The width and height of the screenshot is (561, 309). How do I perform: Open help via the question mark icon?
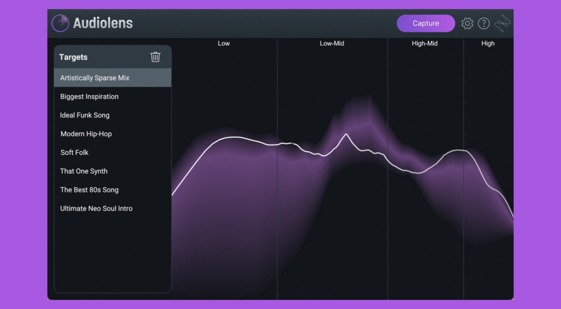(484, 23)
